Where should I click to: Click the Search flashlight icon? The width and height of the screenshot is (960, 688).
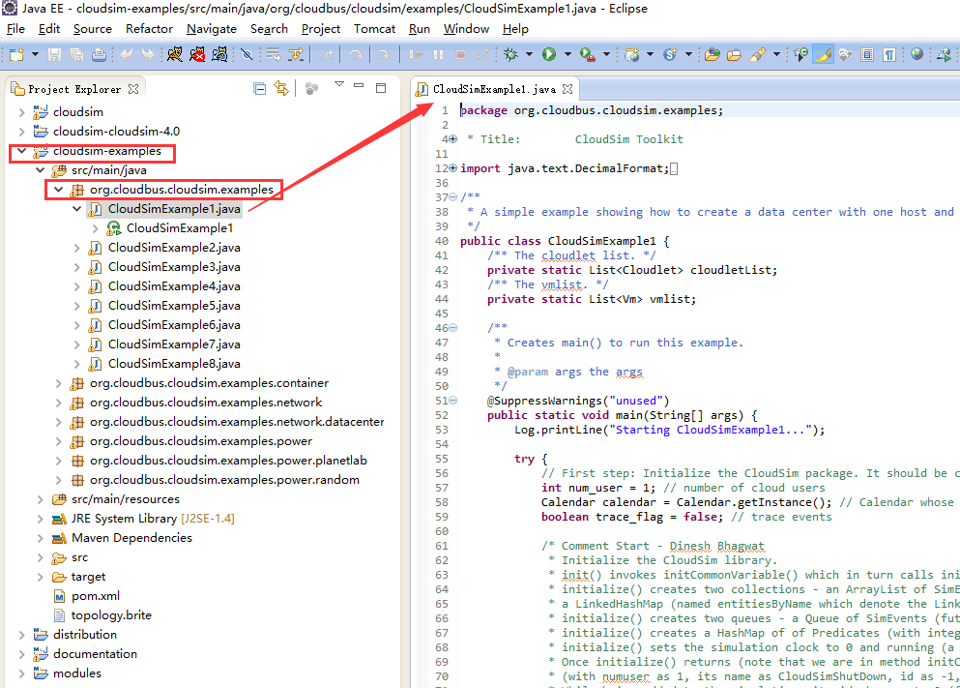[x=758, y=54]
